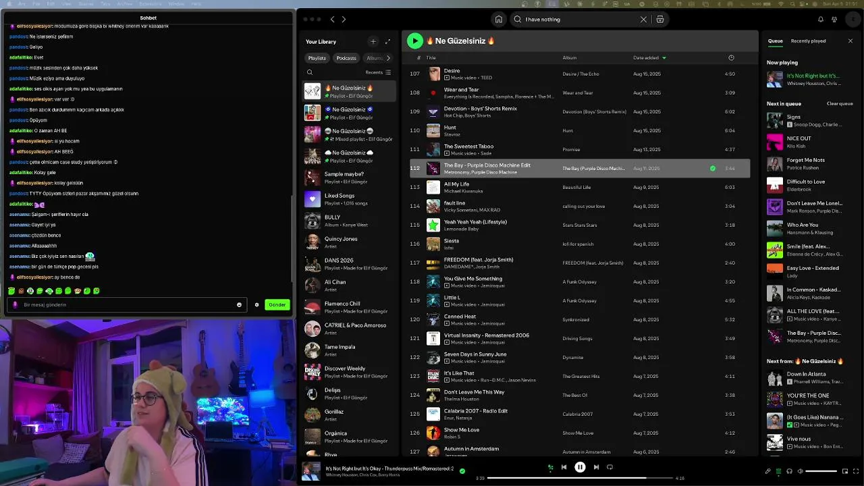The width and height of the screenshot is (864, 486).
Task: Switch to the Queue tab
Action: click(776, 41)
